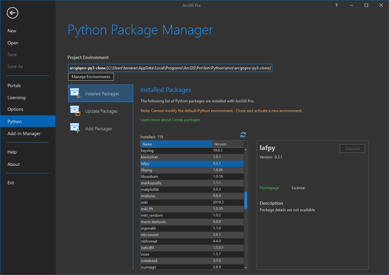The height and width of the screenshot is (275, 389).
Task: Select Python in the sidebar
Action: (28, 121)
